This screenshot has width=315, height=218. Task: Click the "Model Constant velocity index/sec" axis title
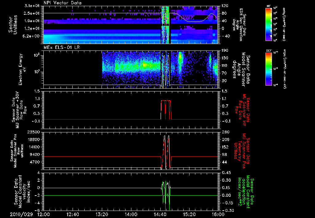[x=22, y=191]
